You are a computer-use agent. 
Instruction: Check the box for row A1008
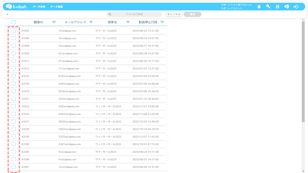[14, 46]
